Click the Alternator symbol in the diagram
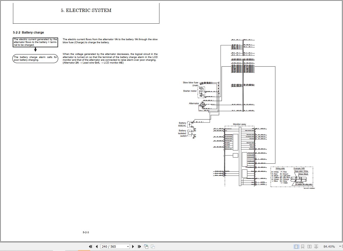The height and width of the screenshot is (251, 343). click(x=203, y=105)
